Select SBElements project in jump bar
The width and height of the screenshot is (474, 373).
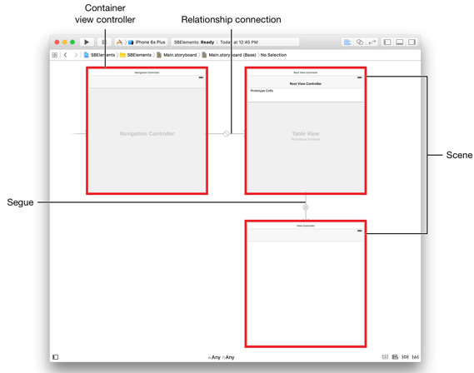point(99,55)
